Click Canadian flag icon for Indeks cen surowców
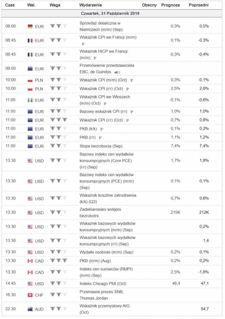Screen dimensions: 225x319 click(x=30, y=272)
